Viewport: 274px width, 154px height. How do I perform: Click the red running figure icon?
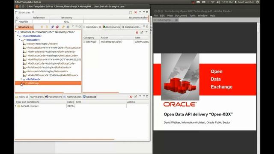(57, 27)
